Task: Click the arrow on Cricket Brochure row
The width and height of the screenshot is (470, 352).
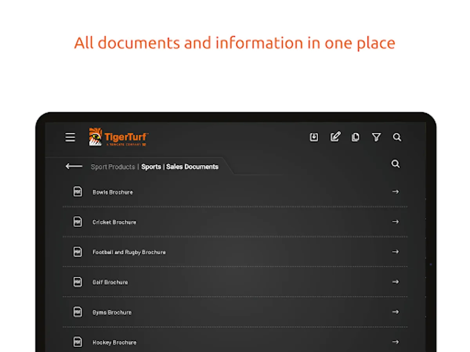Action: point(396,222)
